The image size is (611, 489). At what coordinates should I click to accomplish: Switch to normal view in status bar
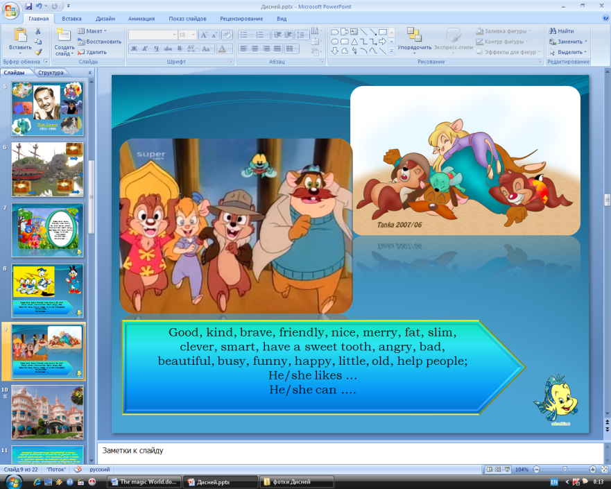pyautogui.click(x=490, y=470)
